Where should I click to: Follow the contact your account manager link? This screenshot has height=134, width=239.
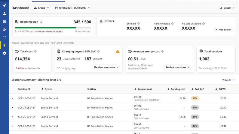(48, 31)
